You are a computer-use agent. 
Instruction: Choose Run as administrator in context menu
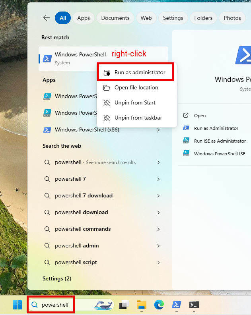136,73
